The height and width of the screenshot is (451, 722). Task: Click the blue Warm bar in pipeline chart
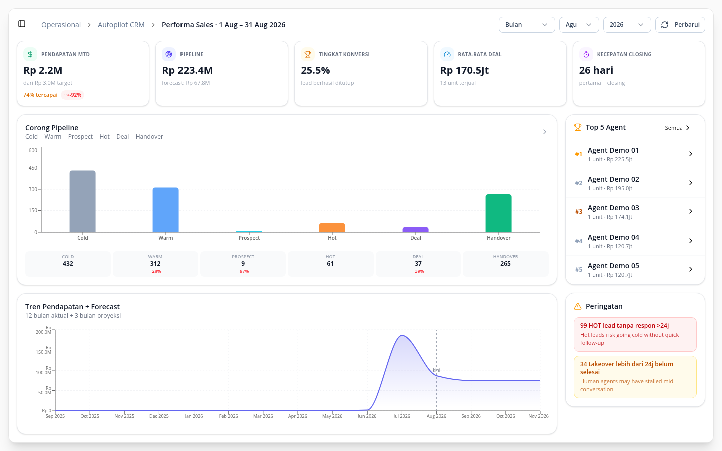coord(166,210)
